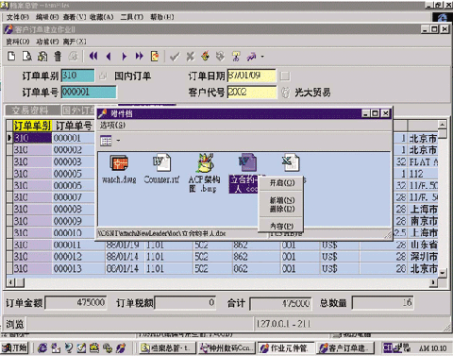Open the view mode dropdown in 附件档 window

(x=118, y=141)
